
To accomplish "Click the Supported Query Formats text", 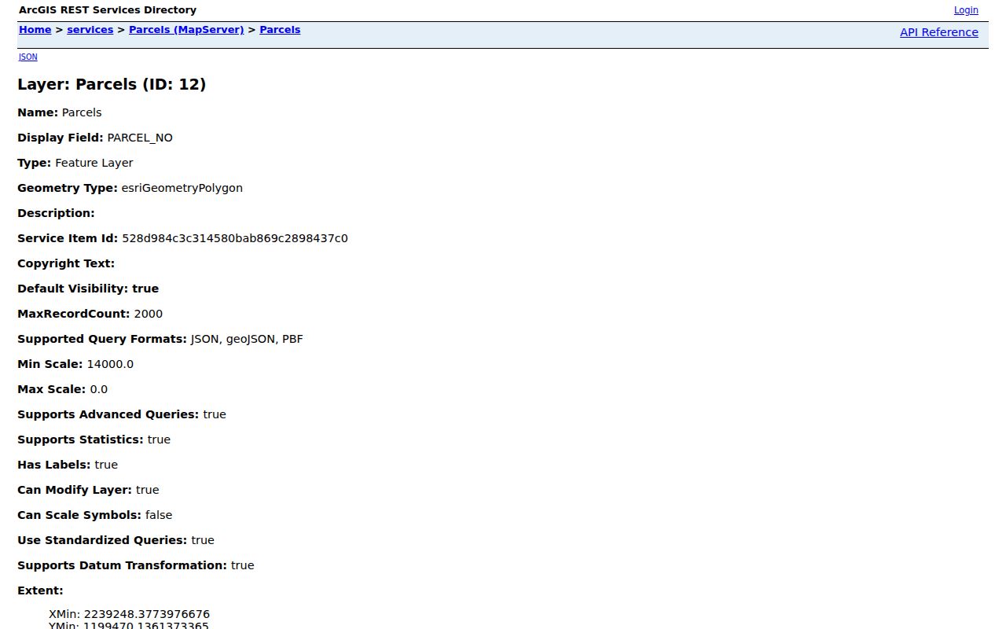I will pos(104,339).
